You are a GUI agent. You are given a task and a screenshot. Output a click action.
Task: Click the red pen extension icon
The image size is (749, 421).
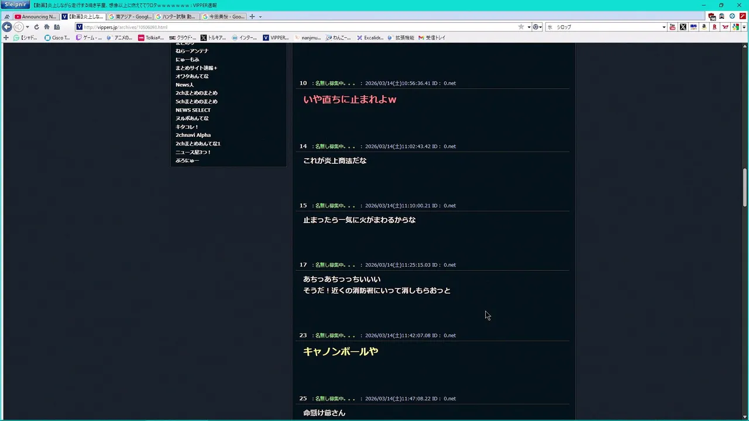point(743,16)
